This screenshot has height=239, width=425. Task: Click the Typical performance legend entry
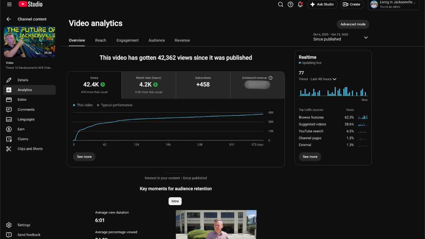click(115, 105)
